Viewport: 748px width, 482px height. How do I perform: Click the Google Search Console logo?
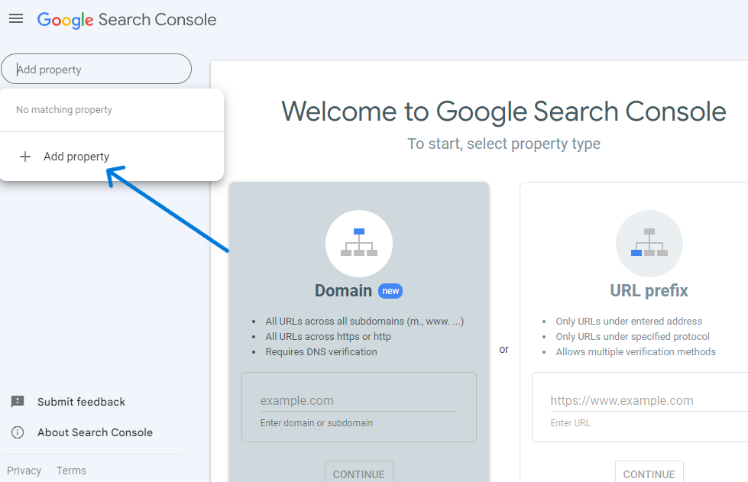tap(127, 20)
